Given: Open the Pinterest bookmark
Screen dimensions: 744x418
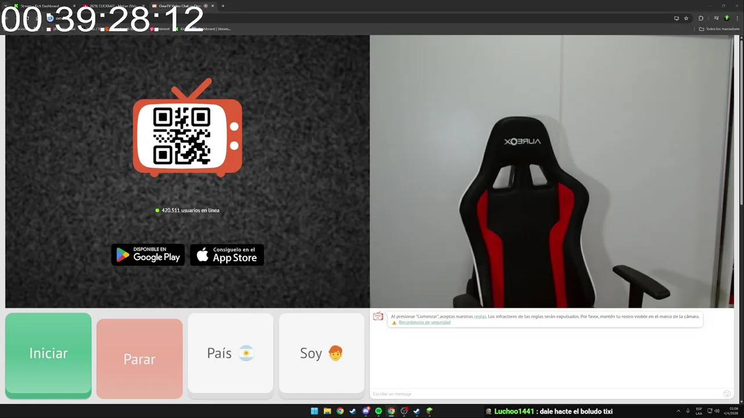Looking at the screenshot, I should pos(160,28).
